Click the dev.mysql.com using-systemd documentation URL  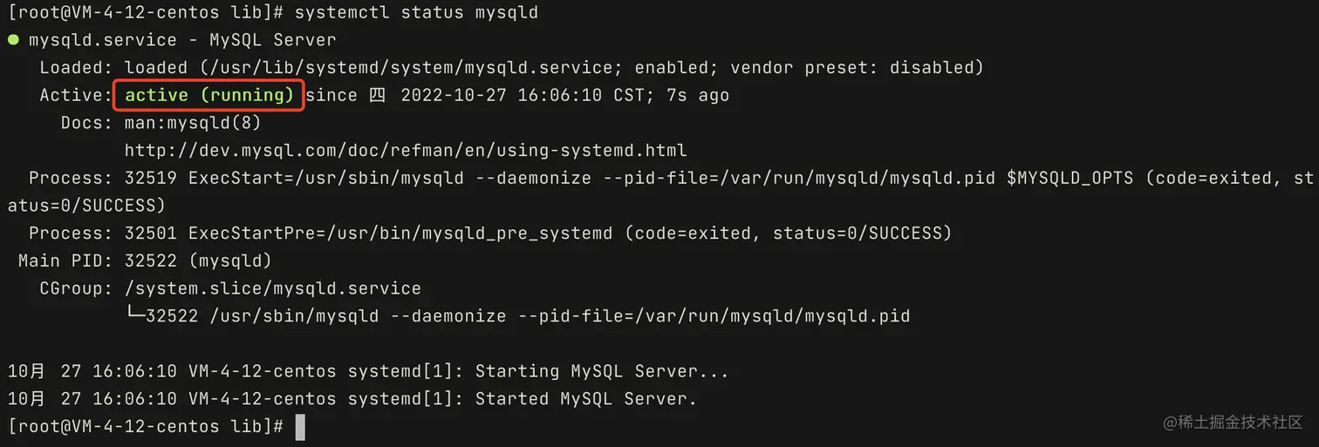click(x=406, y=150)
